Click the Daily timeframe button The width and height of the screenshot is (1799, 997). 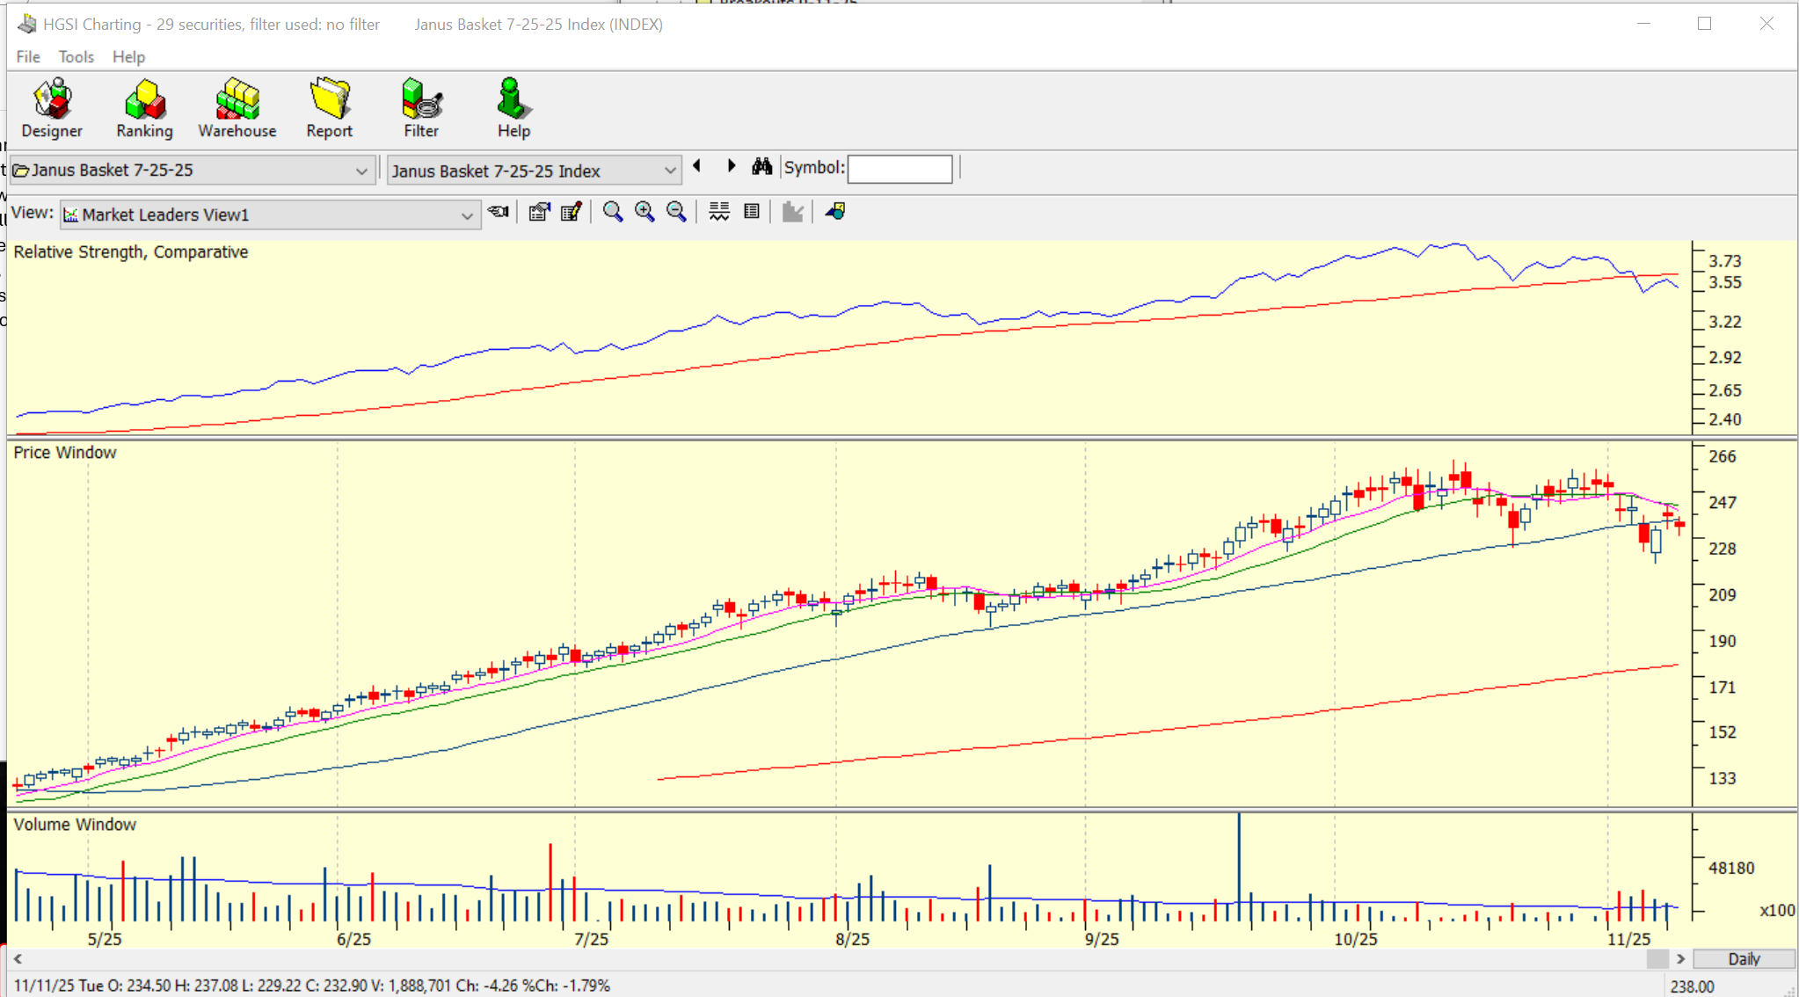pyautogui.click(x=1743, y=959)
